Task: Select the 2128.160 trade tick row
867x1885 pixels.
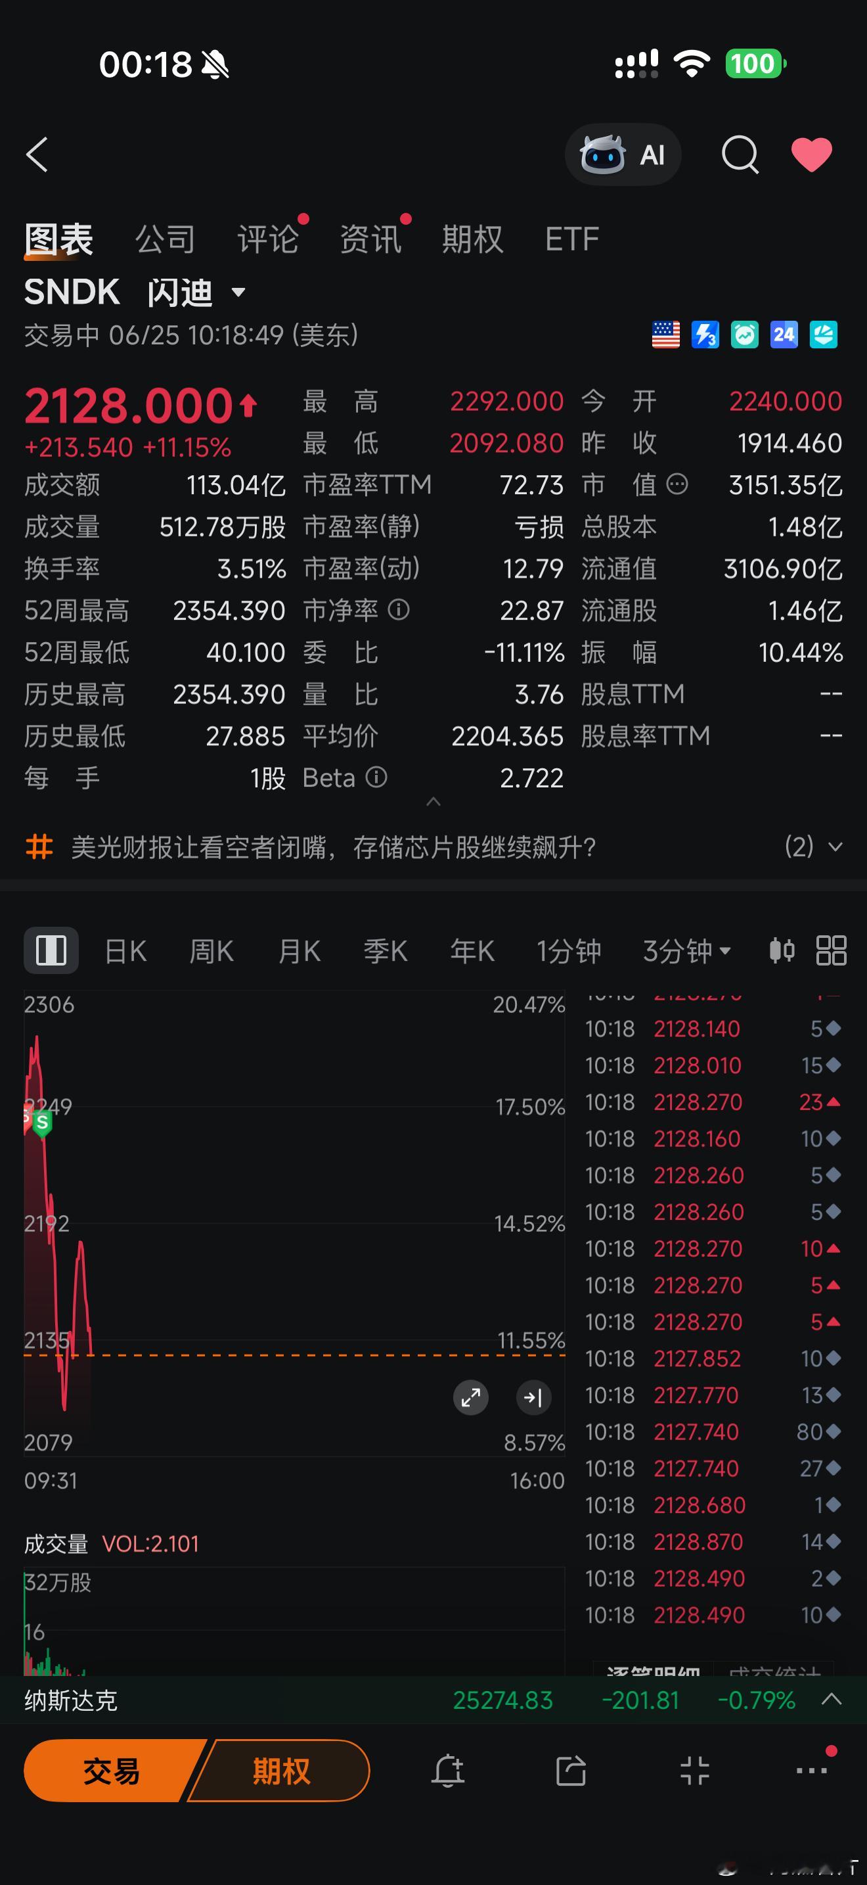Action: 713,1138
